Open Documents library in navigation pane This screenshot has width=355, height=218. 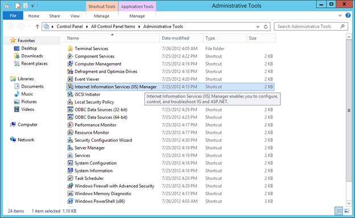(32, 87)
